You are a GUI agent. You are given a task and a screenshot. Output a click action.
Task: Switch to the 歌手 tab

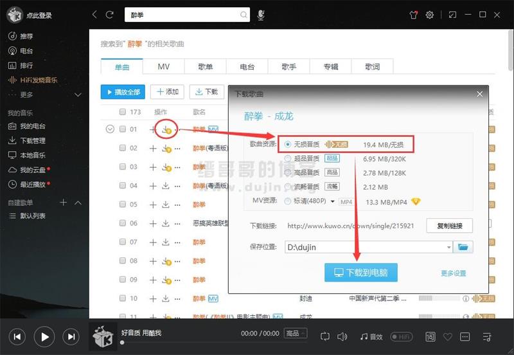coord(288,67)
